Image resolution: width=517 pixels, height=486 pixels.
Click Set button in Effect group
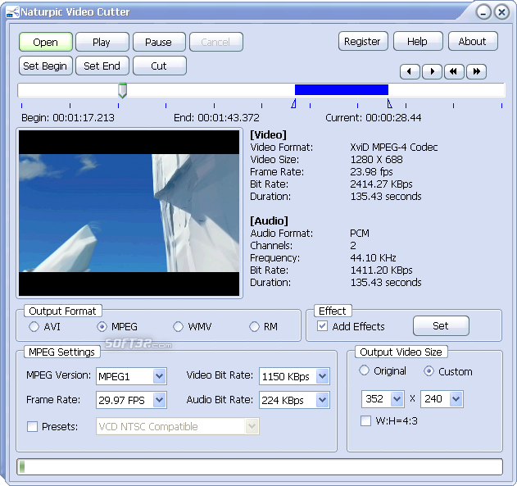[x=441, y=325]
